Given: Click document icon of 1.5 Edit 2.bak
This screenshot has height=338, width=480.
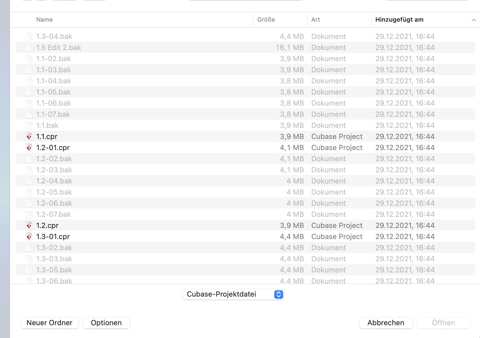Looking at the screenshot, I should (x=29, y=48).
